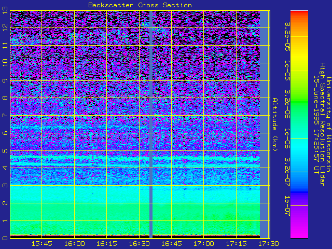The image size is (332, 249).
Task: Click altitude label 7 on axis
Action: coord(5,115)
